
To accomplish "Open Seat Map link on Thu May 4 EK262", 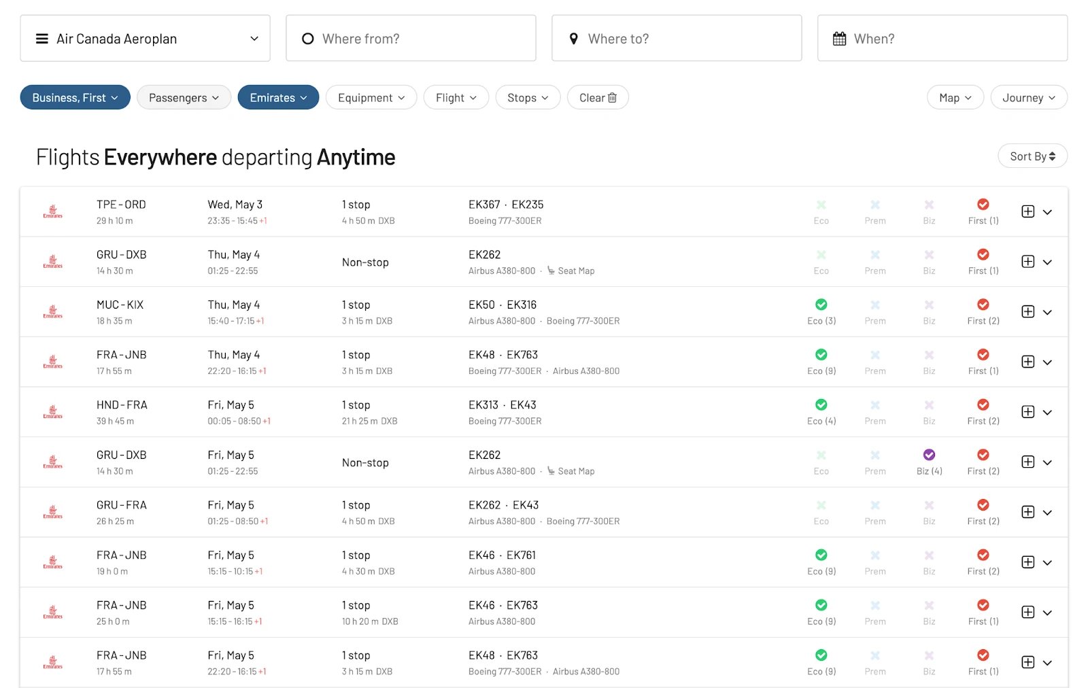I will [x=571, y=271].
